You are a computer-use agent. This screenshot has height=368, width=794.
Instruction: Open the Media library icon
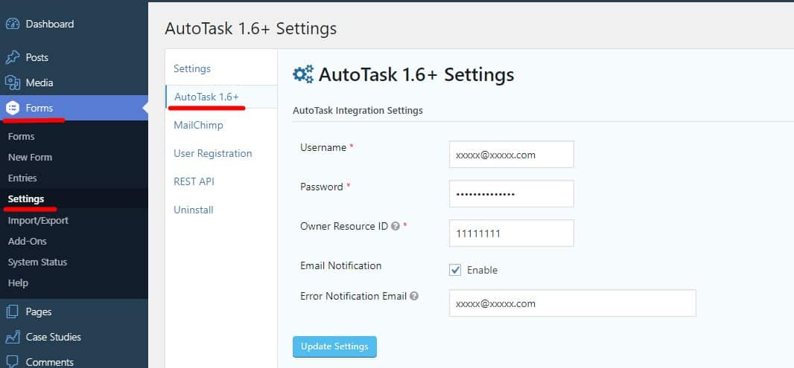pyautogui.click(x=13, y=83)
